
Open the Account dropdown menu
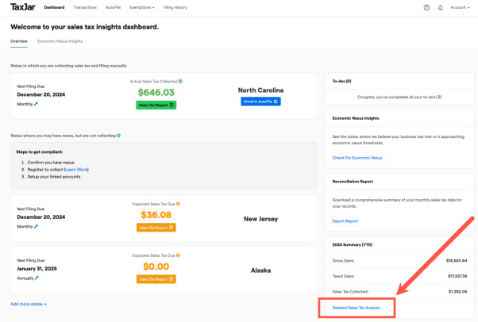[460, 8]
